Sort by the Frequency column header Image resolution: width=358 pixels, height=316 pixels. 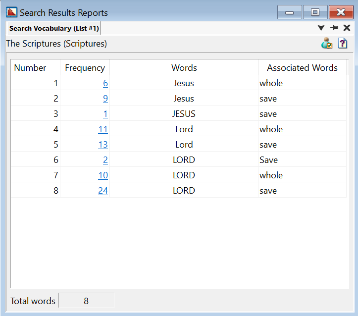pos(85,68)
